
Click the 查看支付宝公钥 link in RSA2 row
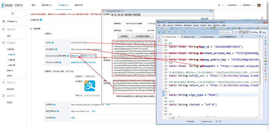(89, 56)
